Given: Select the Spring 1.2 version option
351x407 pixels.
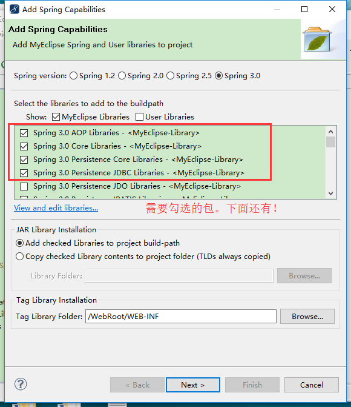Looking at the screenshot, I should pyautogui.click(x=74, y=76).
